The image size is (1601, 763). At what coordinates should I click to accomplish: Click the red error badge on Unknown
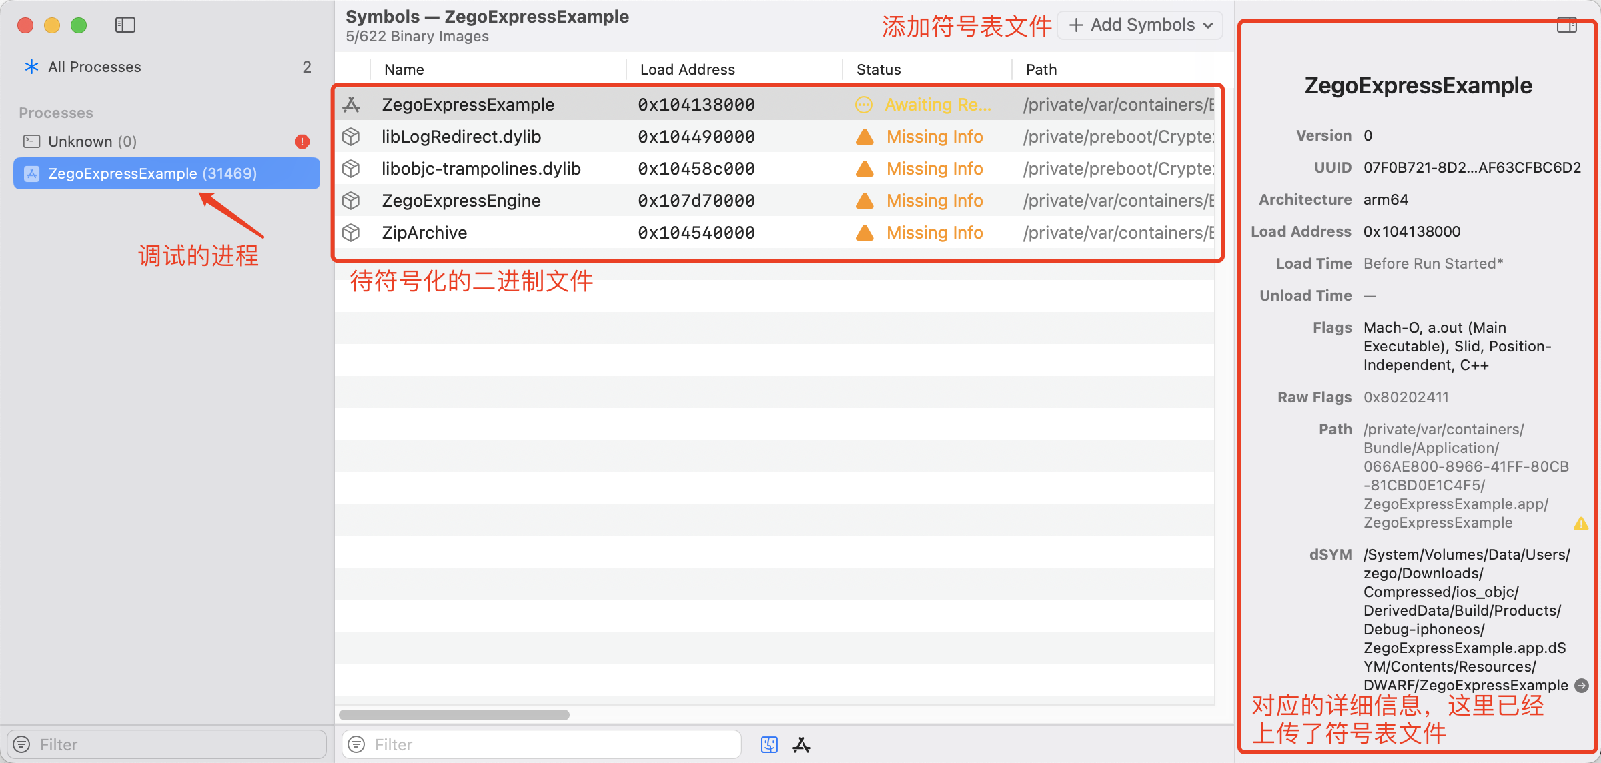[x=302, y=141]
